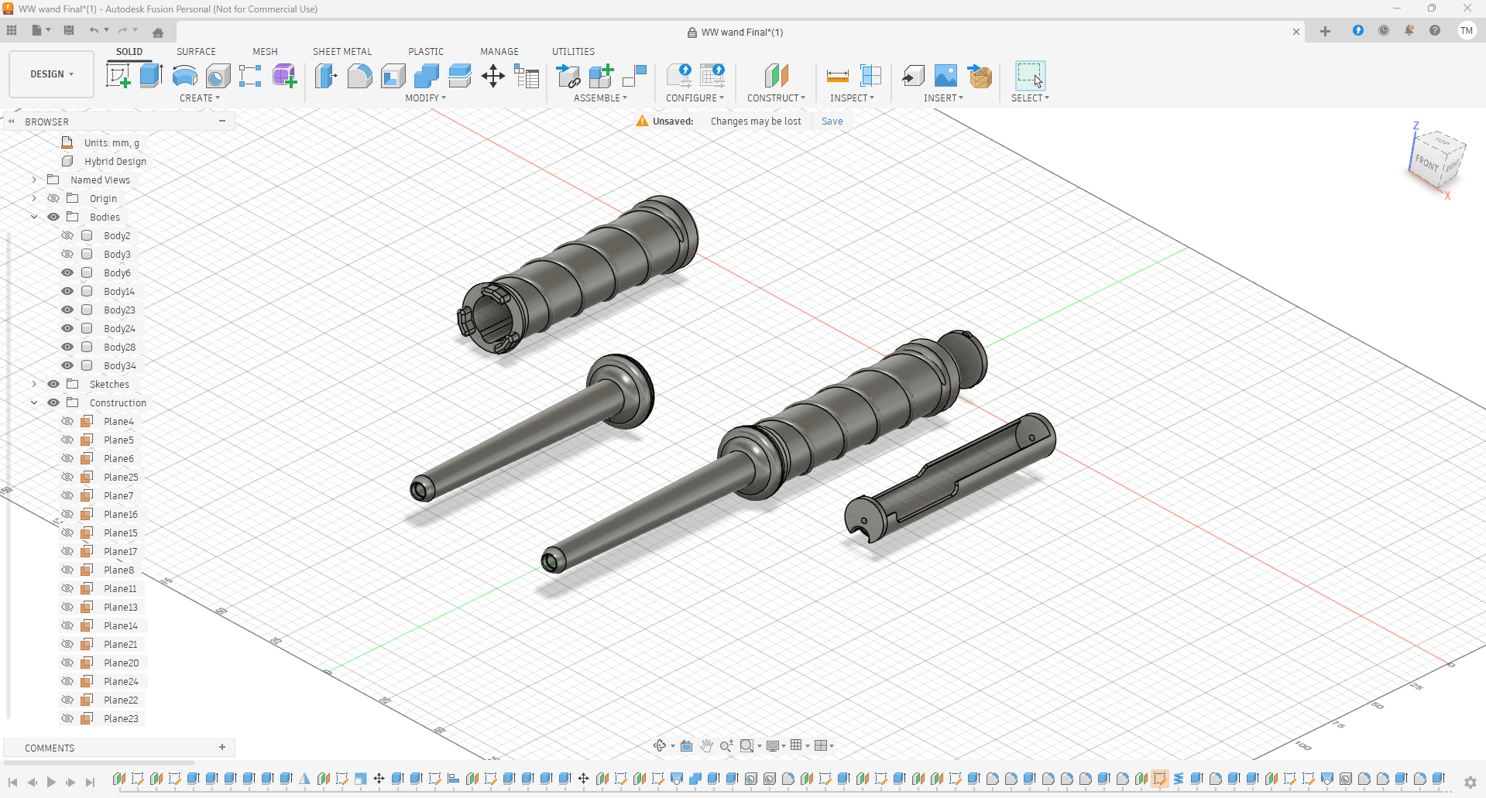Add a new comment with plus button

(222, 747)
